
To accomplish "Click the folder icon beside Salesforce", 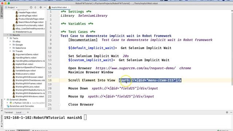I will pos(14,48).
